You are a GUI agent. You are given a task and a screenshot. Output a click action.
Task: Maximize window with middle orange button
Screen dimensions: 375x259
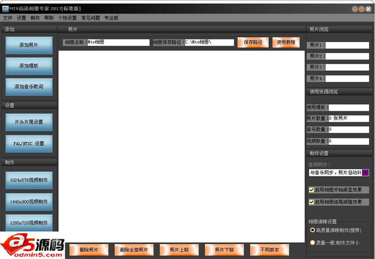pyautogui.click(x=362, y=9)
